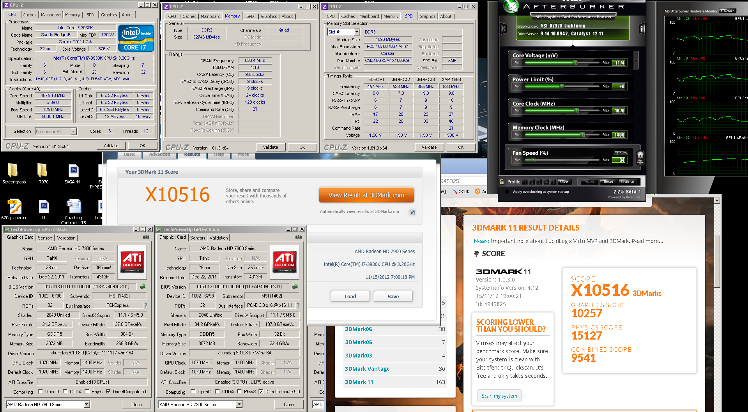Open Caches tab in the Memory CPU-Z window
Screen dimensions: 748x412
(189, 16)
